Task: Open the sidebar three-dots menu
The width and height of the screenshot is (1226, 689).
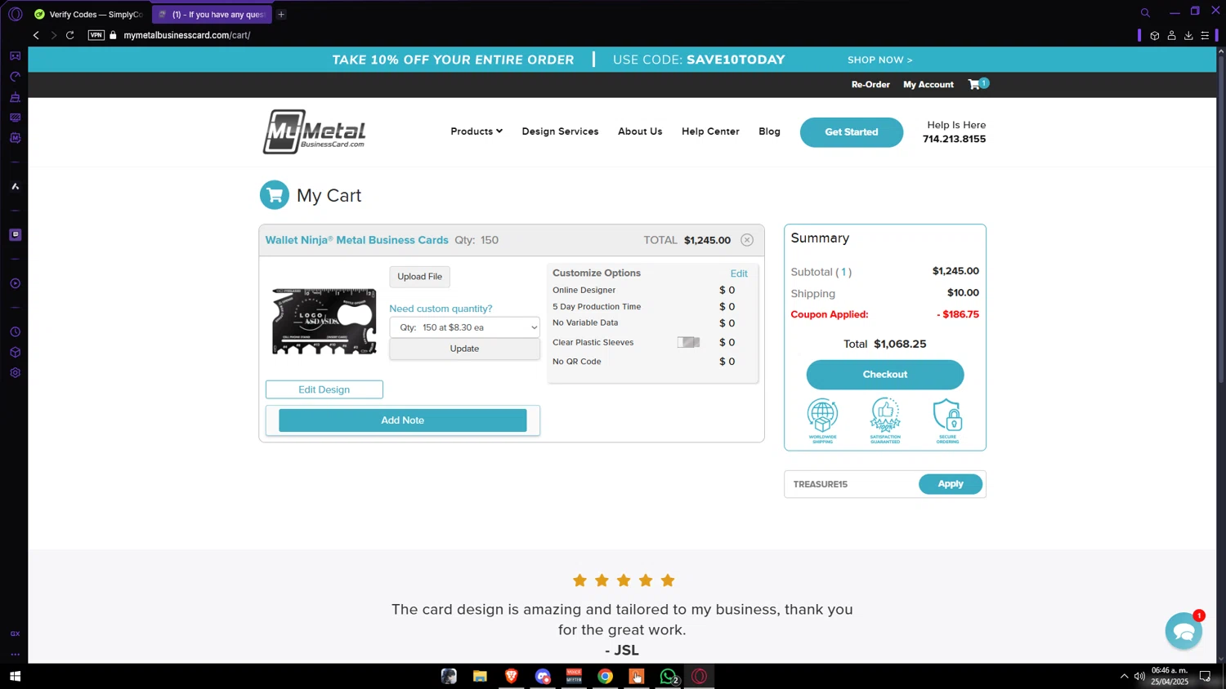Action: [15, 654]
